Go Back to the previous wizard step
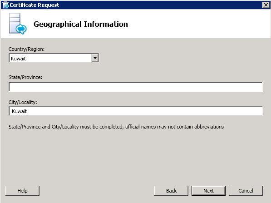 click(x=171, y=191)
